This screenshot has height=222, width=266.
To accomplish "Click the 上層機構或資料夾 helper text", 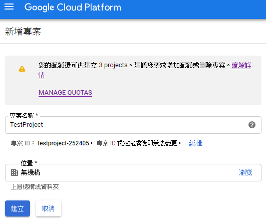I will click(35, 187).
